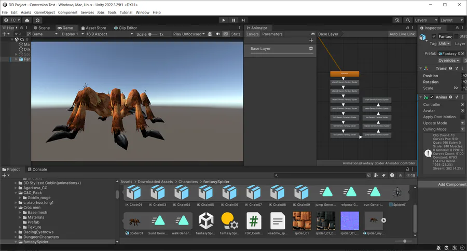Toggle the Game view shortcuts icon
The height and width of the screenshot is (251, 467).
click(226, 34)
